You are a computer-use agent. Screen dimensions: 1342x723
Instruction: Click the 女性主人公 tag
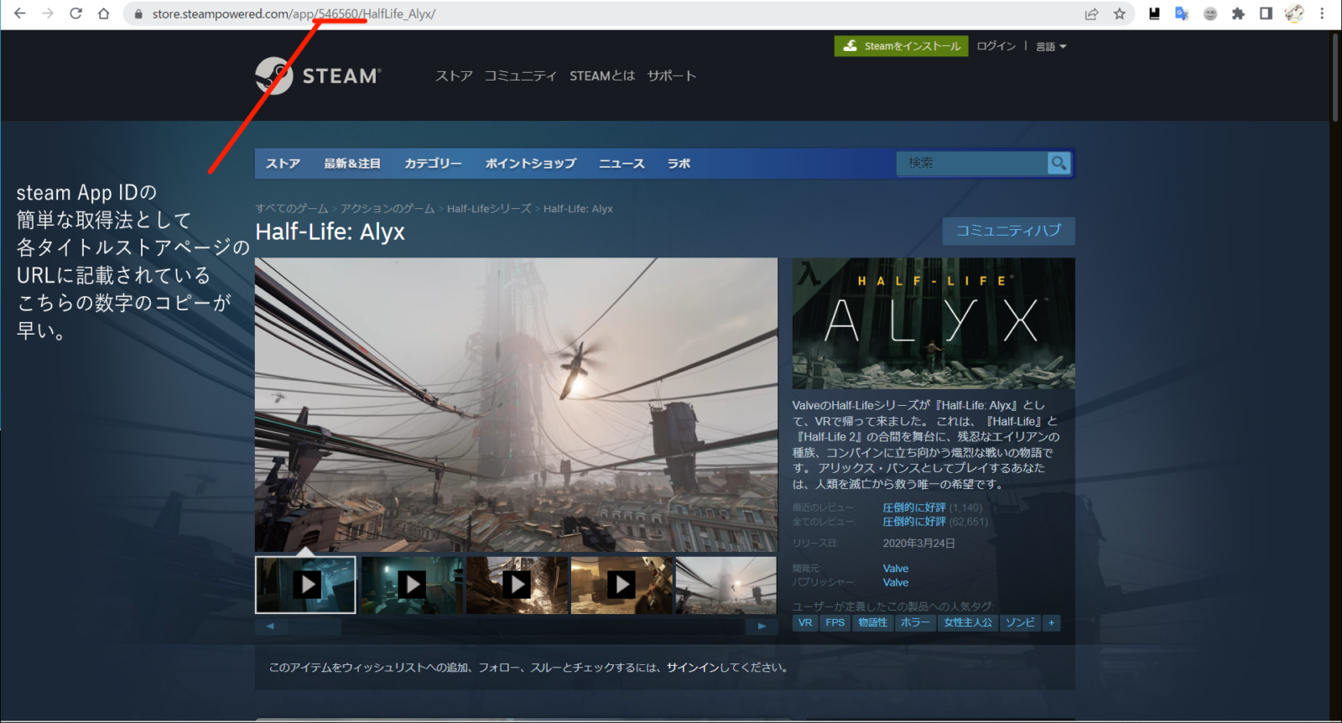968,622
